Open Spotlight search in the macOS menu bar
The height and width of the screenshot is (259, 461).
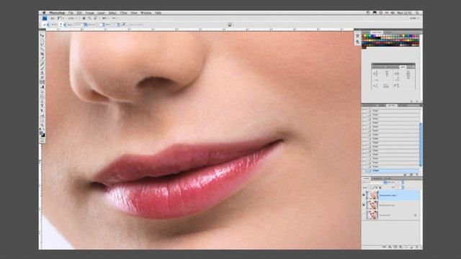click(417, 13)
